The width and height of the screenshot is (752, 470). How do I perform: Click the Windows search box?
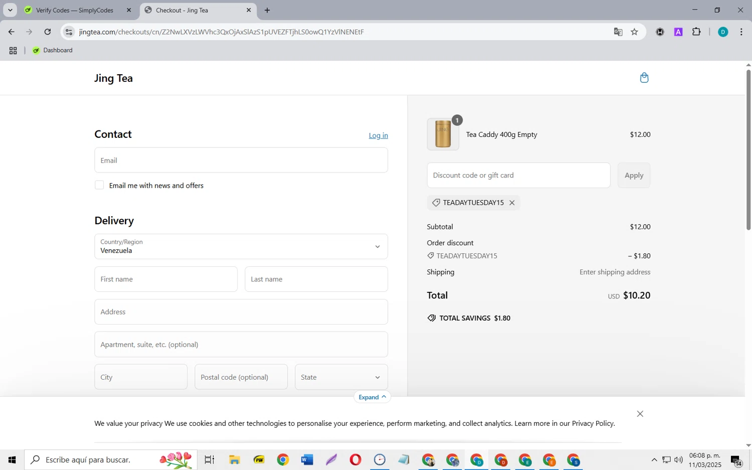pyautogui.click(x=111, y=459)
